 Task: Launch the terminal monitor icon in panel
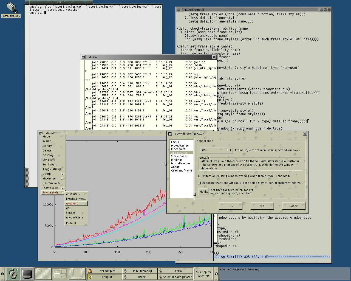pos(27,274)
